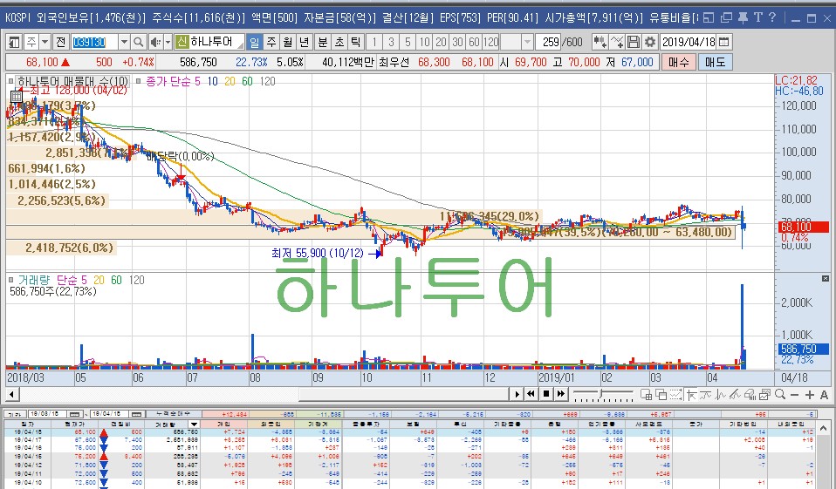
Task: Click the add line indicator icon
Action: 617,42
